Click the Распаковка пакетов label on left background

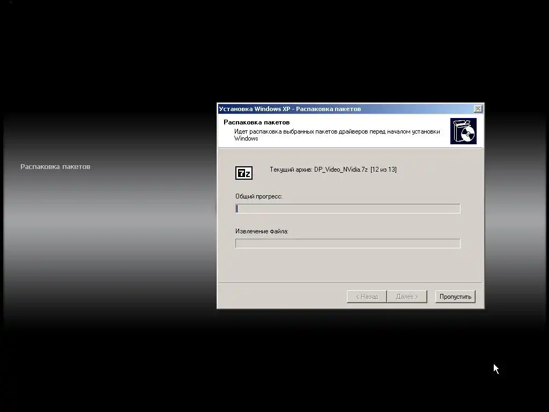pyautogui.click(x=55, y=167)
